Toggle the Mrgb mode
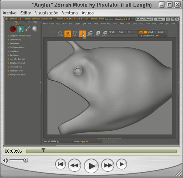This screenshot has width=183, height=178. point(113,32)
